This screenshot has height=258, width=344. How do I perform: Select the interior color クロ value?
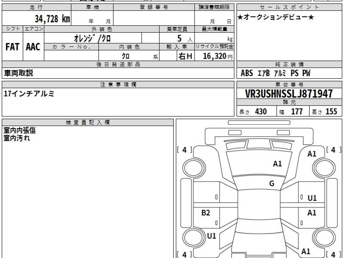click(x=126, y=56)
